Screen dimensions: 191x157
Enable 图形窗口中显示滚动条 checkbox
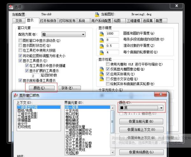tap(21, 40)
